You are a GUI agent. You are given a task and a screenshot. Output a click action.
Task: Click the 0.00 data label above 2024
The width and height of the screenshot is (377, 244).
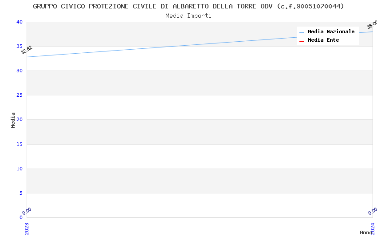click(x=373, y=211)
